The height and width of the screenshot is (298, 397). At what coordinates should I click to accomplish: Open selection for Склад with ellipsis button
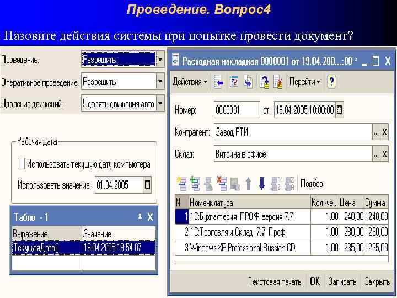(x=376, y=154)
